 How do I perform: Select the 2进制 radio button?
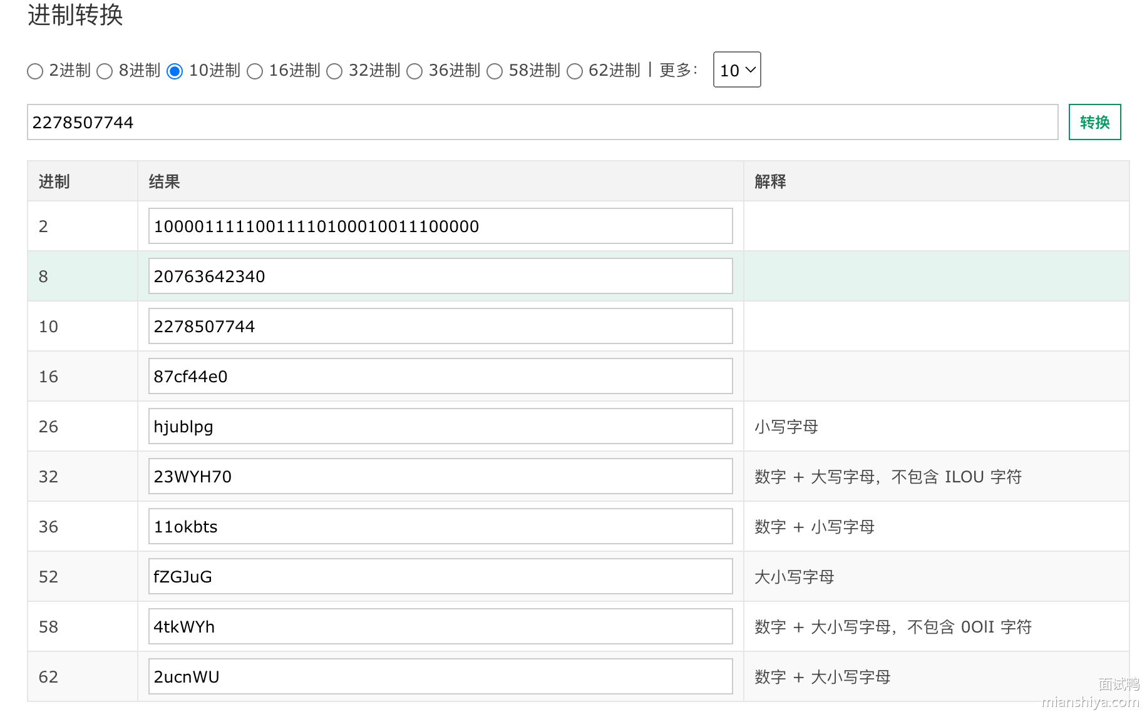(35, 71)
